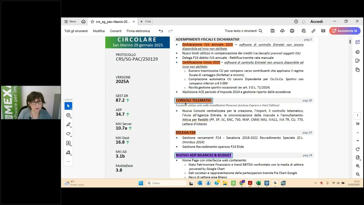Click the Accedi sign-in button

pyautogui.click(x=317, y=22)
